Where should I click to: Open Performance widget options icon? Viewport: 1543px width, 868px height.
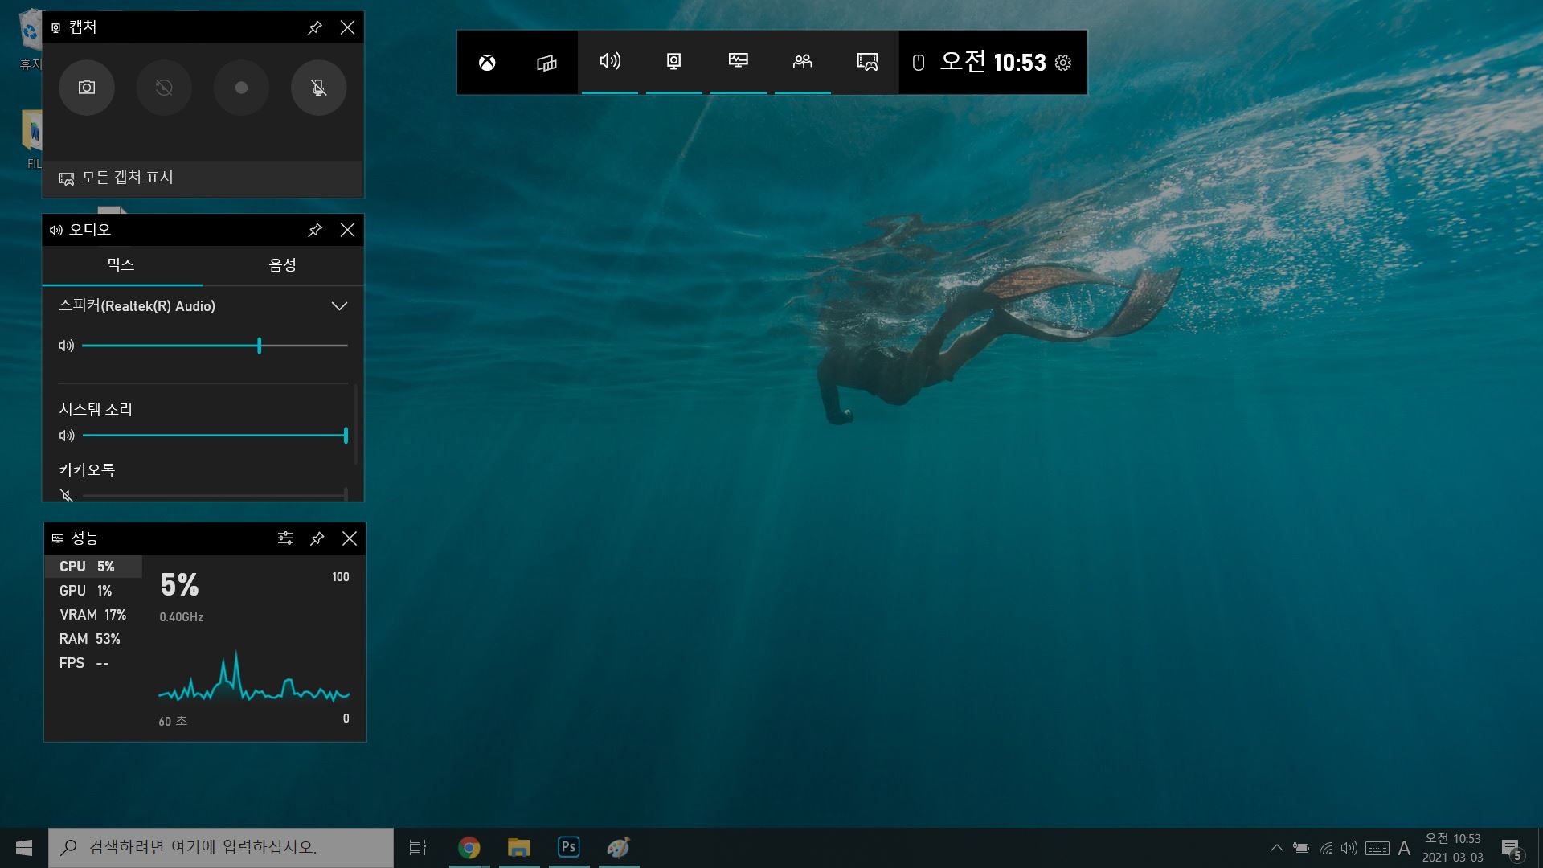click(x=285, y=538)
